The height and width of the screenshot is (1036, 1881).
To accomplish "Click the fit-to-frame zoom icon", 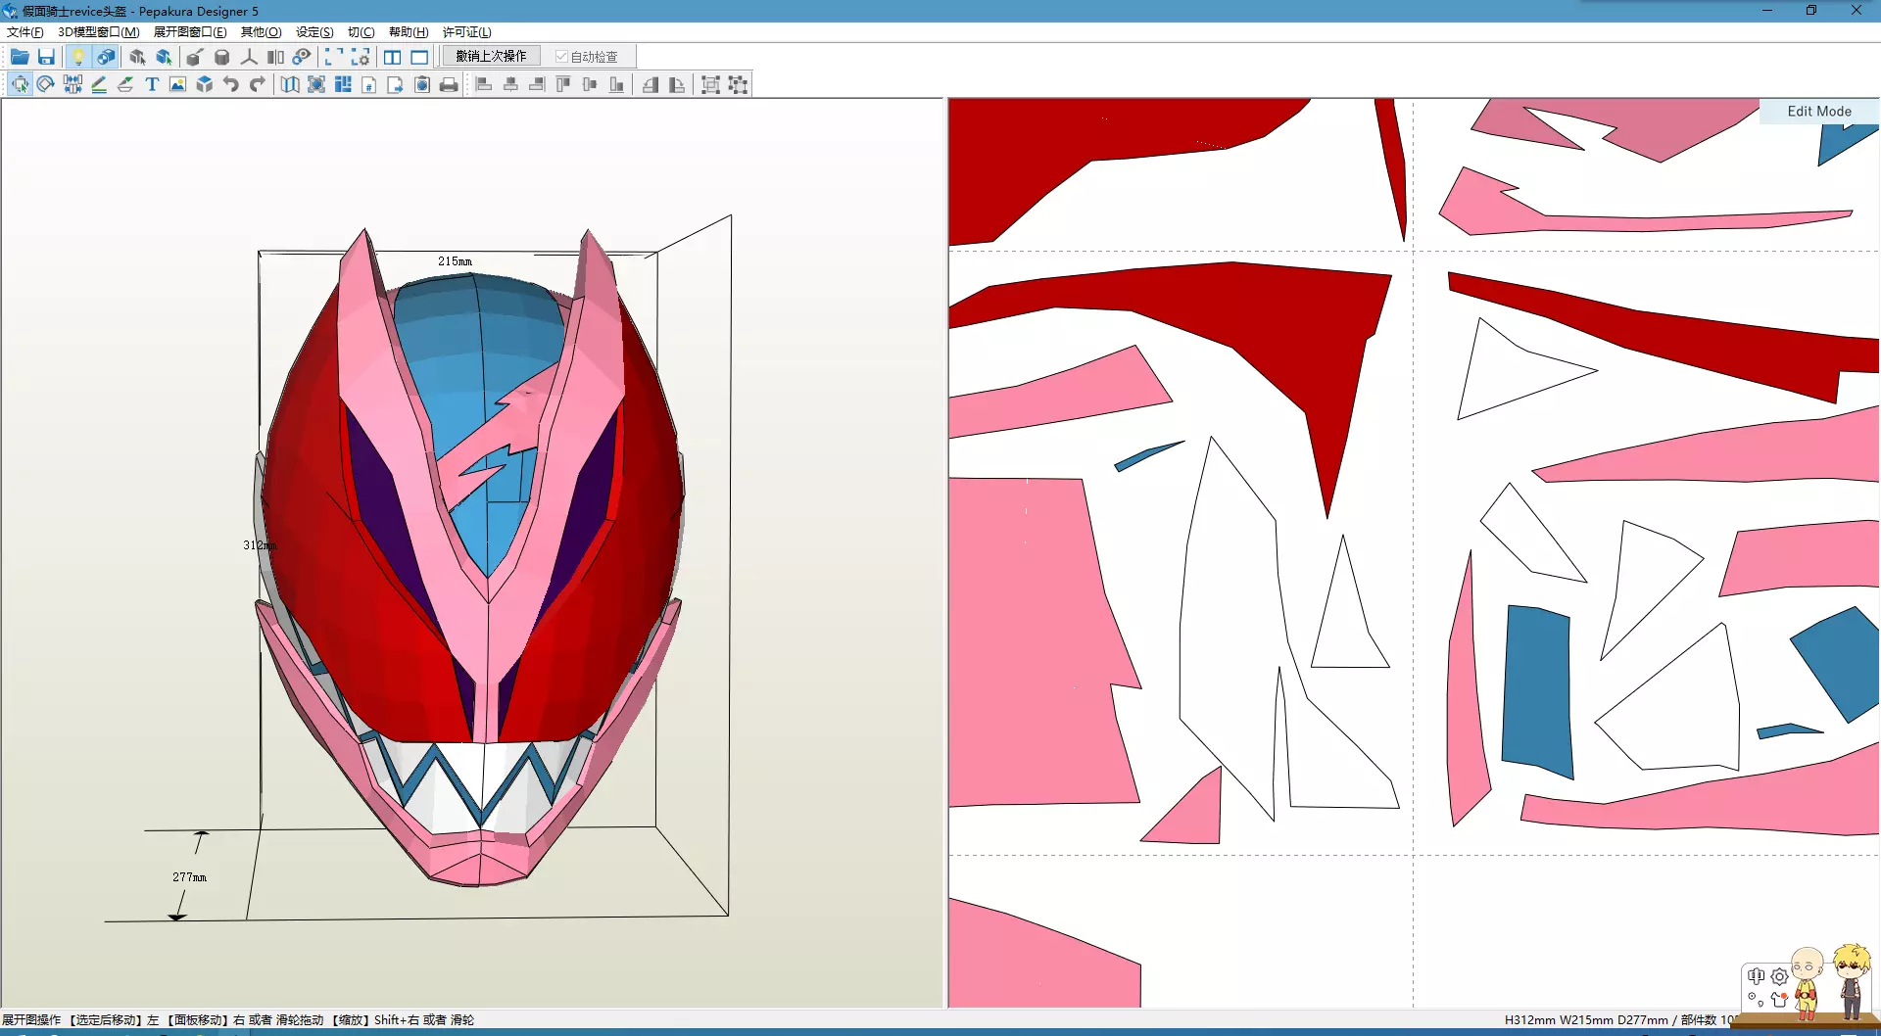I will coord(316,84).
